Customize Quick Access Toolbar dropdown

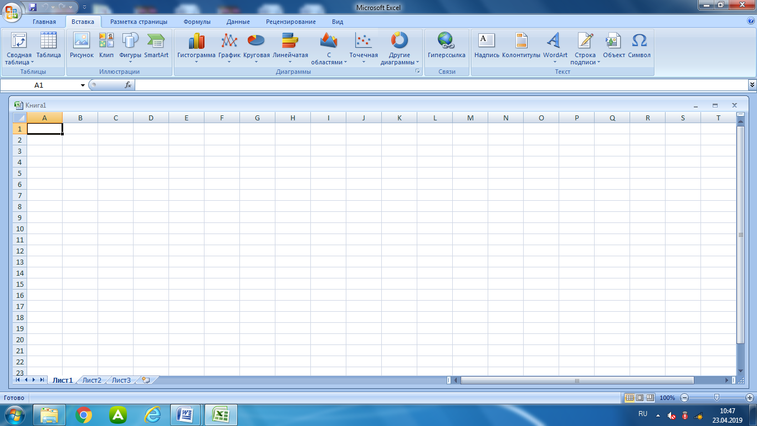click(x=84, y=8)
